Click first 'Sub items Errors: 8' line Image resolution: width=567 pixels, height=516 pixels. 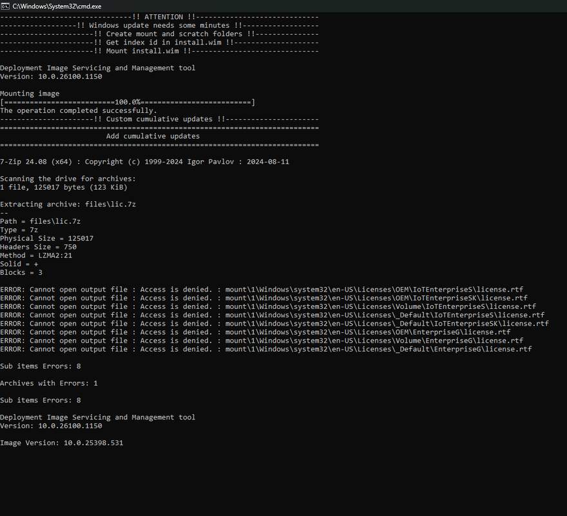click(41, 366)
